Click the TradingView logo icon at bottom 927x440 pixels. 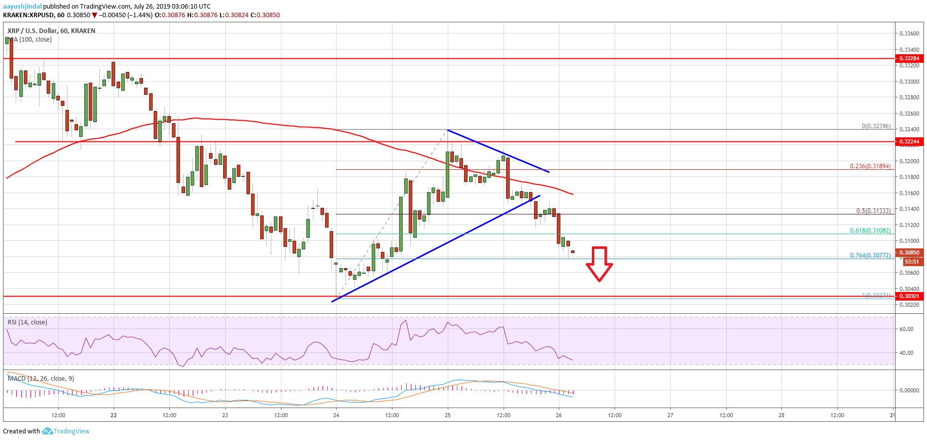(x=47, y=431)
